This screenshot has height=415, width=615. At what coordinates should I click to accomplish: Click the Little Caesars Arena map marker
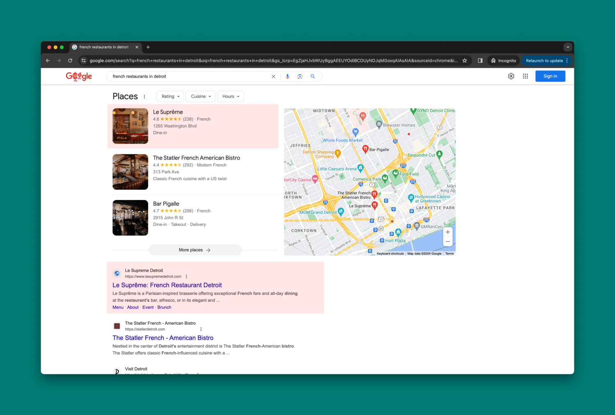pos(360,167)
